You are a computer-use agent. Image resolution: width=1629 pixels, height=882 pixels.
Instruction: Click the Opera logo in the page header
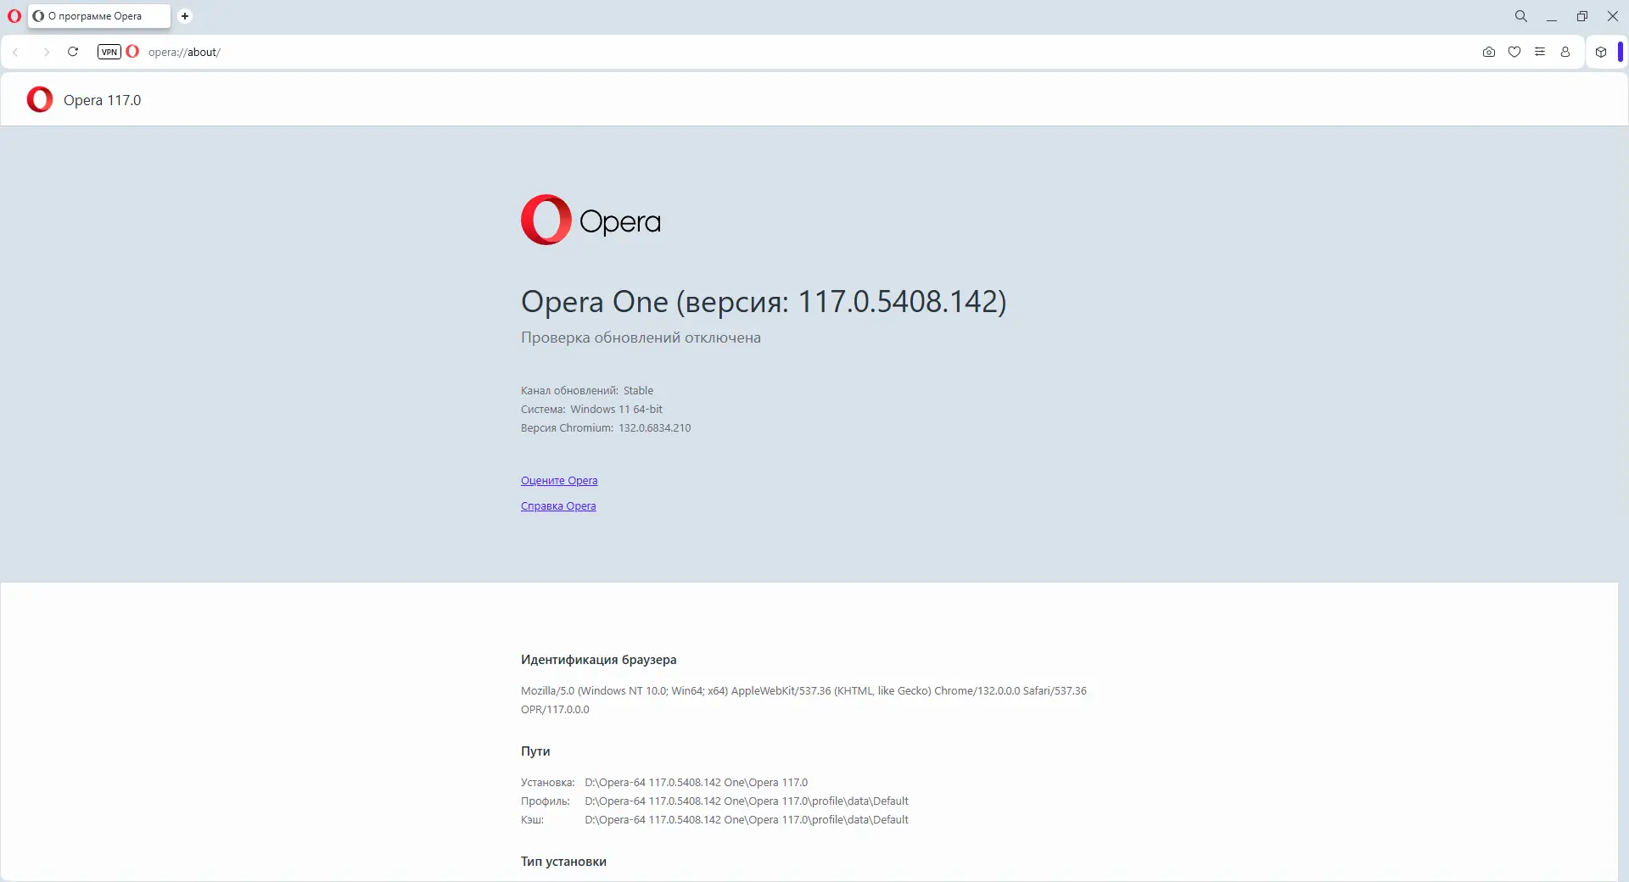(x=40, y=100)
